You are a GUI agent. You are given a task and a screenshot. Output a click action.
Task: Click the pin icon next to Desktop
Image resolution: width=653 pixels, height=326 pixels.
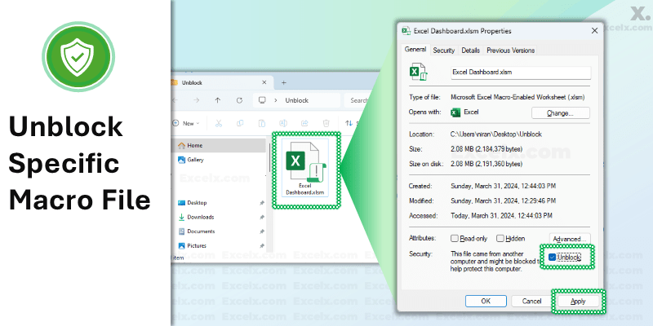point(261,203)
